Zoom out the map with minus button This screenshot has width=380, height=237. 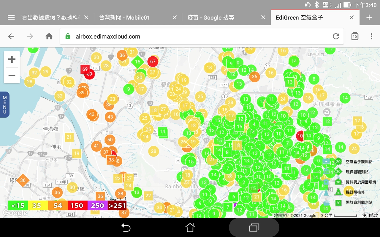click(12, 75)
